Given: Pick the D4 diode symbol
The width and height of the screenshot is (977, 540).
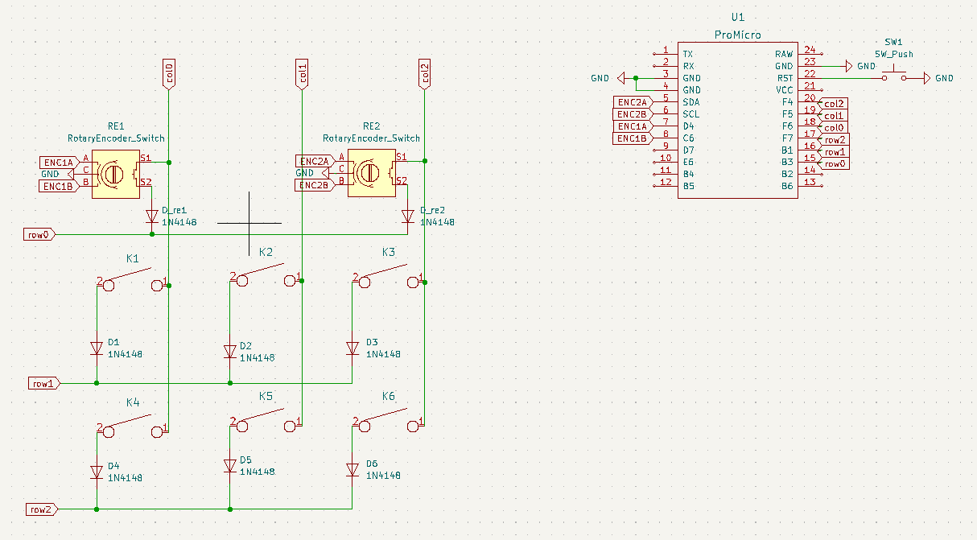Looking at the screenshot, I should 97,472.
